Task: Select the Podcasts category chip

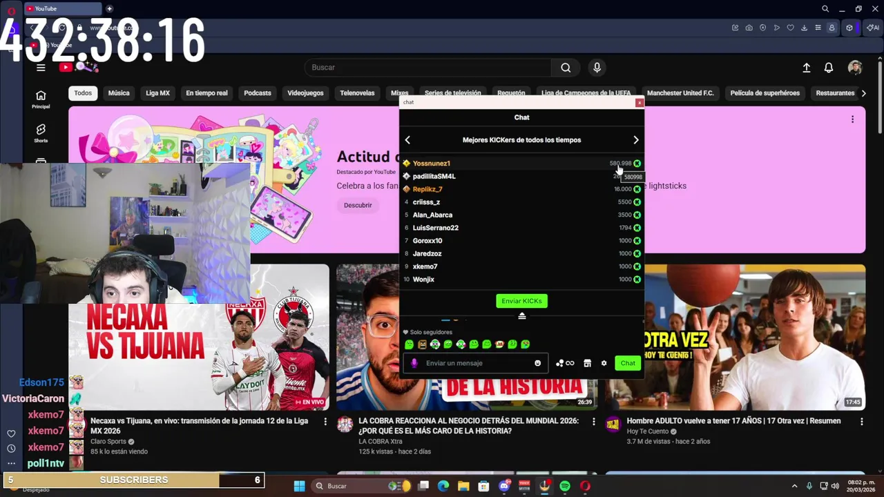Action: [258, 93]
